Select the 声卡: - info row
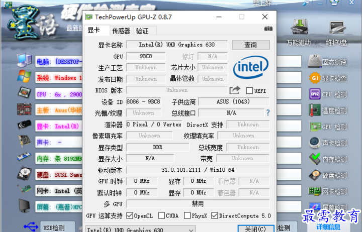This screenshot has height=232, width=364. (59, 142)
